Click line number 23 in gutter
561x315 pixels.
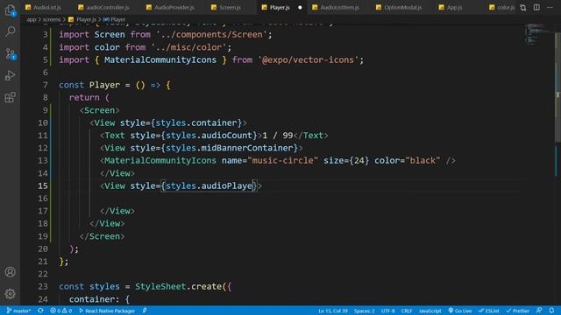coord(43,286)
